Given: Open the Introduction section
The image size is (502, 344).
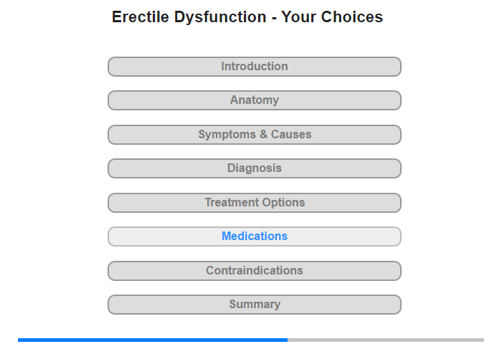Looking at the screenshot, I should click(x=254, y=67).
